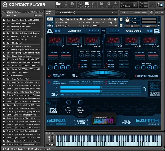The image size is (165, 151).
Task: Click the Gate Volume slider
Action: (74, 83)
